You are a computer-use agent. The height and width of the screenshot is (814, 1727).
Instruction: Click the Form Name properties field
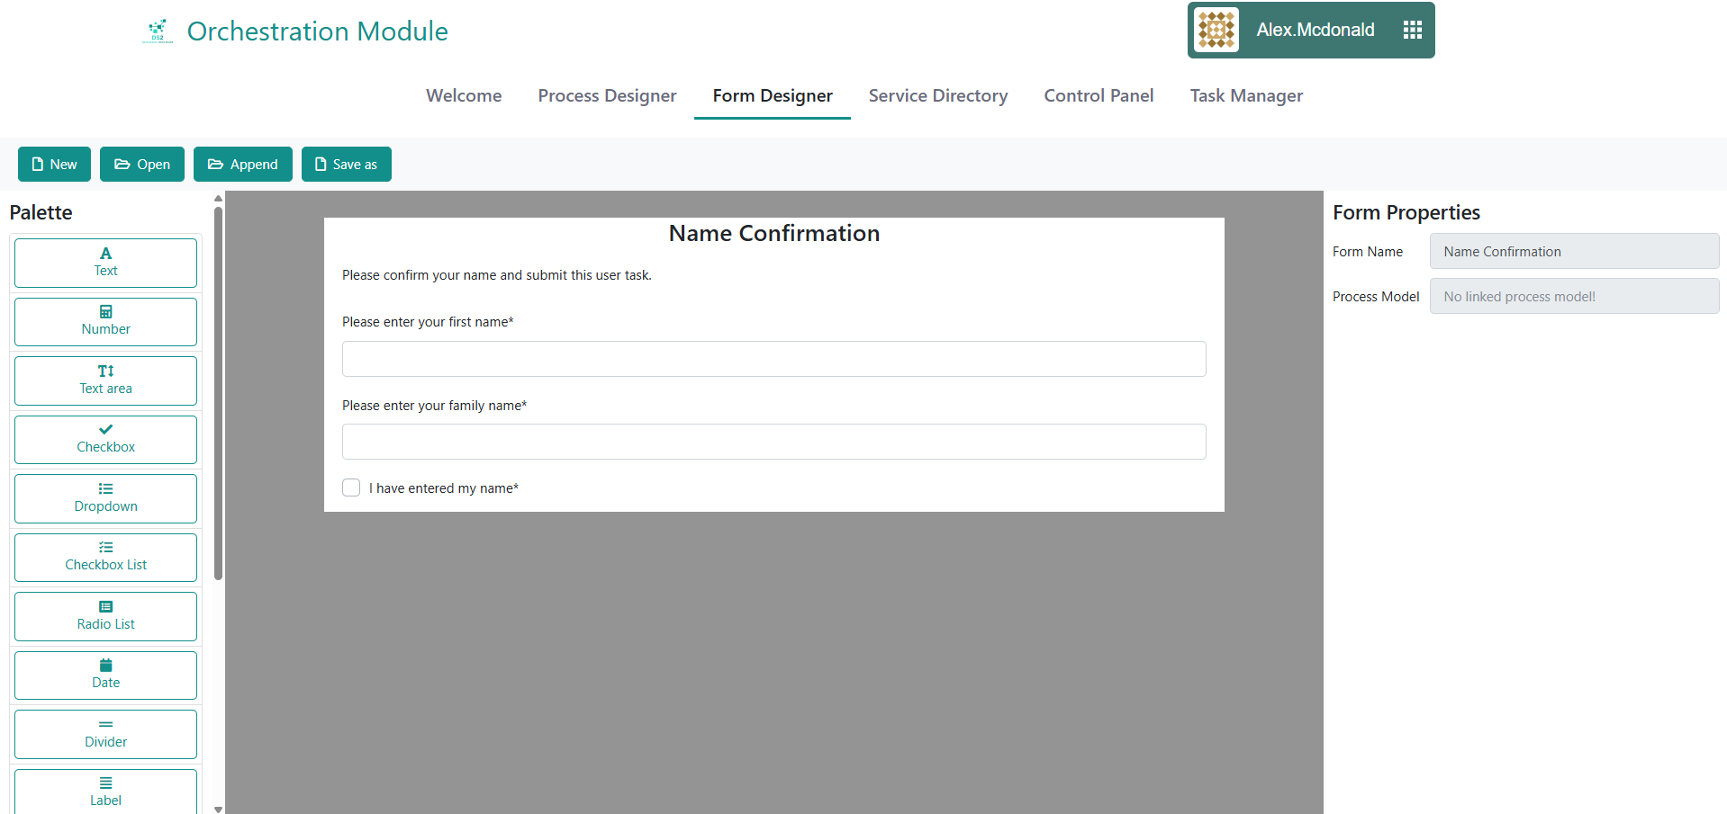click(1573, 252)
